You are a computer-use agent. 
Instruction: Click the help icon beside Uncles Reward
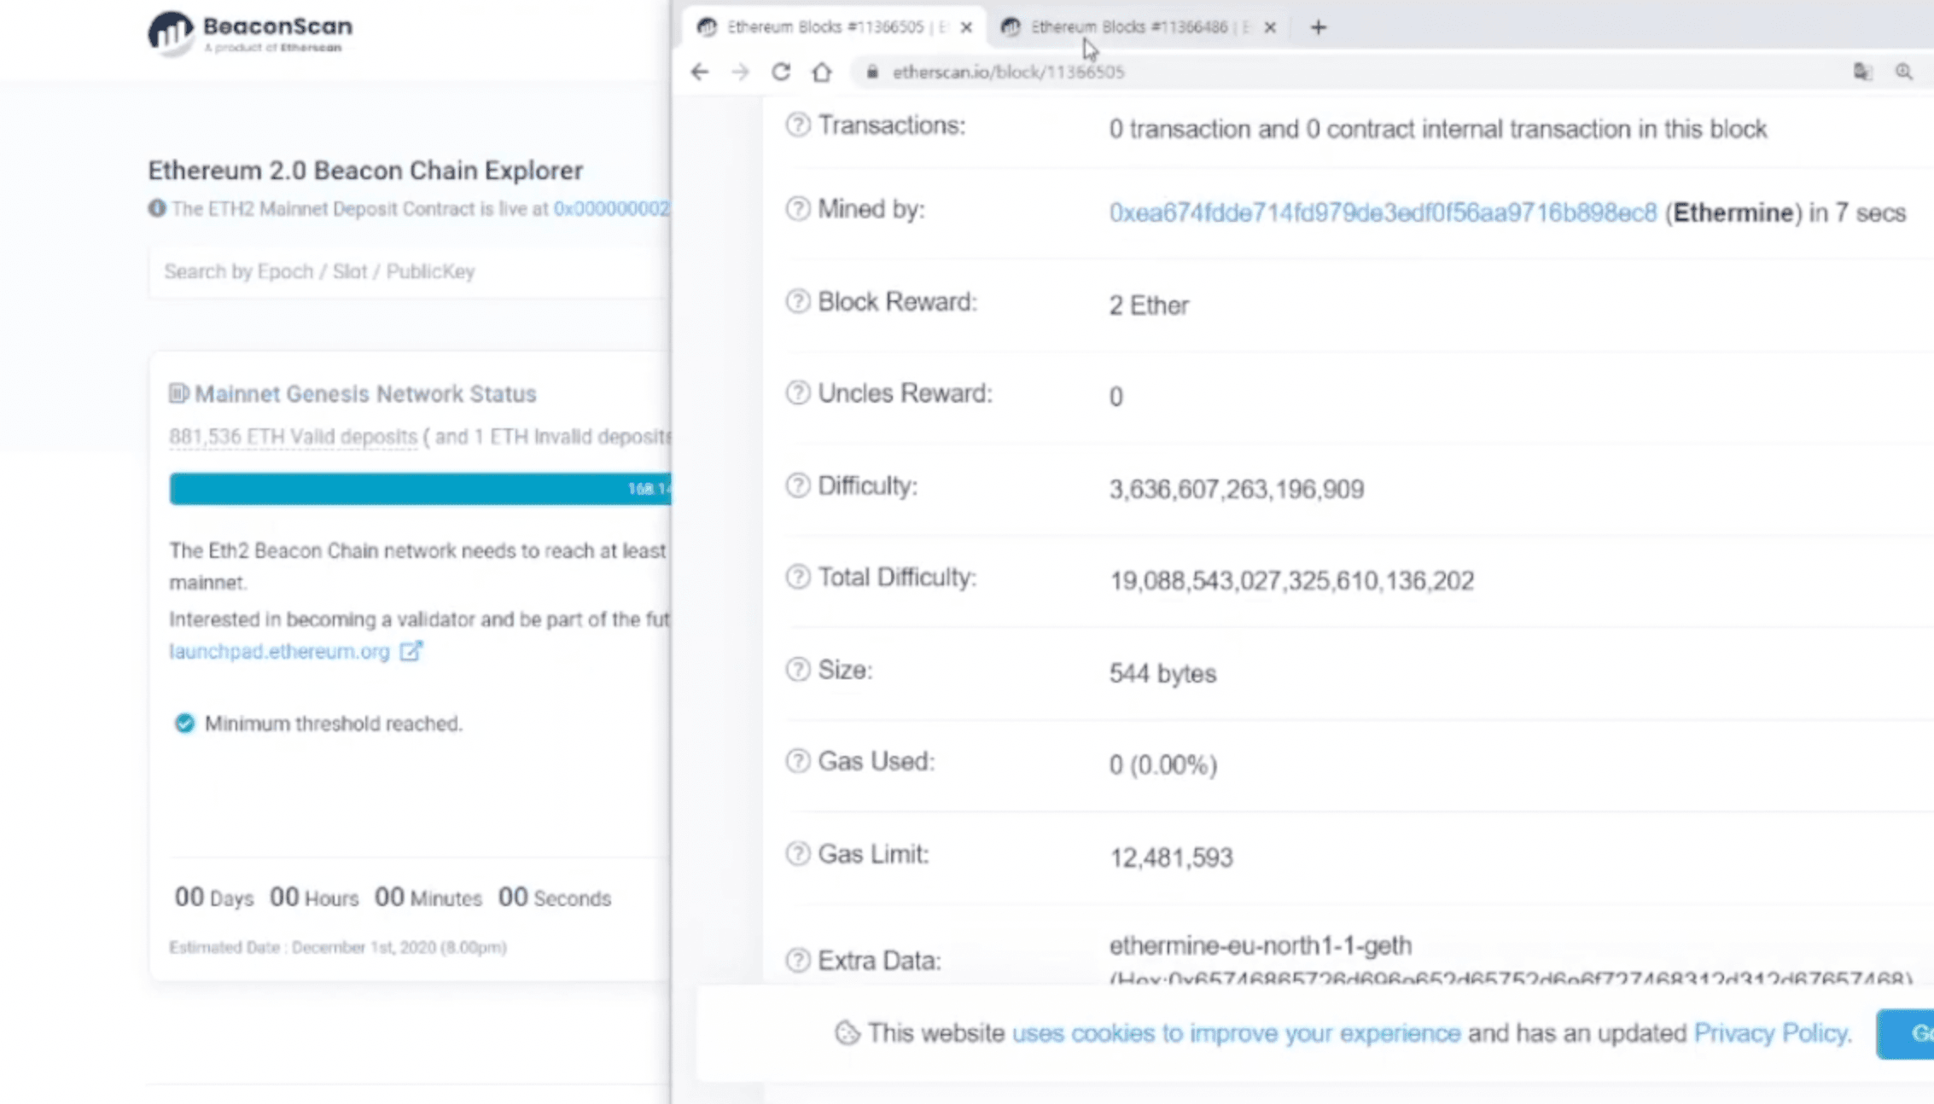[x=798, y=392]
